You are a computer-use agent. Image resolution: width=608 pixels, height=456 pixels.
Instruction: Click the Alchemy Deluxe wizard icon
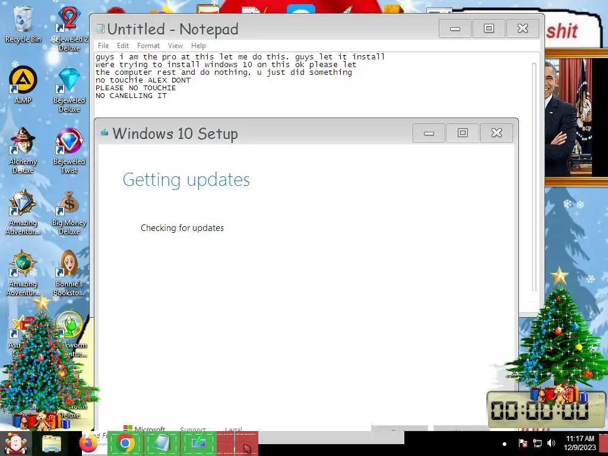23,150
